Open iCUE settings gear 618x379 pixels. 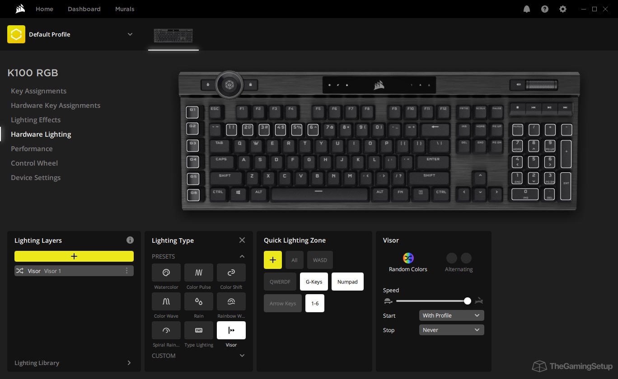coord(563,9)
